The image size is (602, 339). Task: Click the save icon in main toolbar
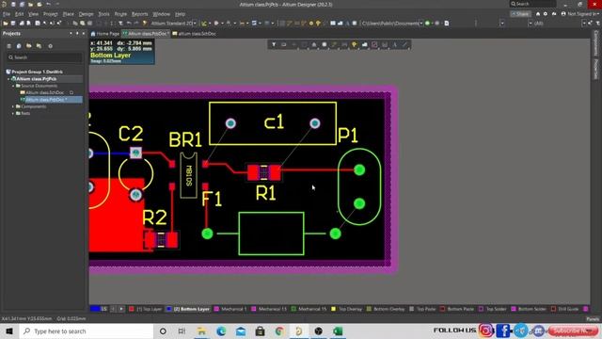[x=13, y=24]
